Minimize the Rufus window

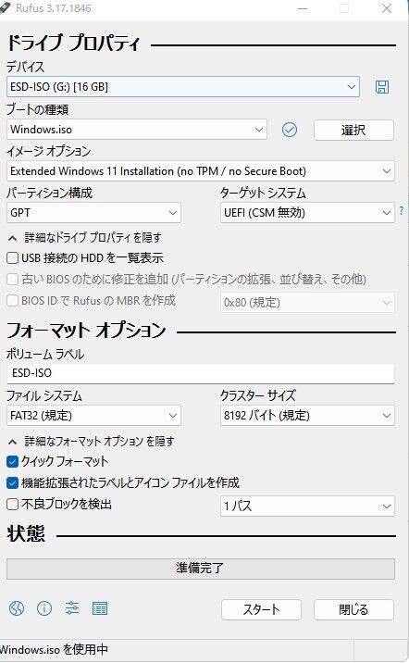pyautogui.click(x=303, y=8)
